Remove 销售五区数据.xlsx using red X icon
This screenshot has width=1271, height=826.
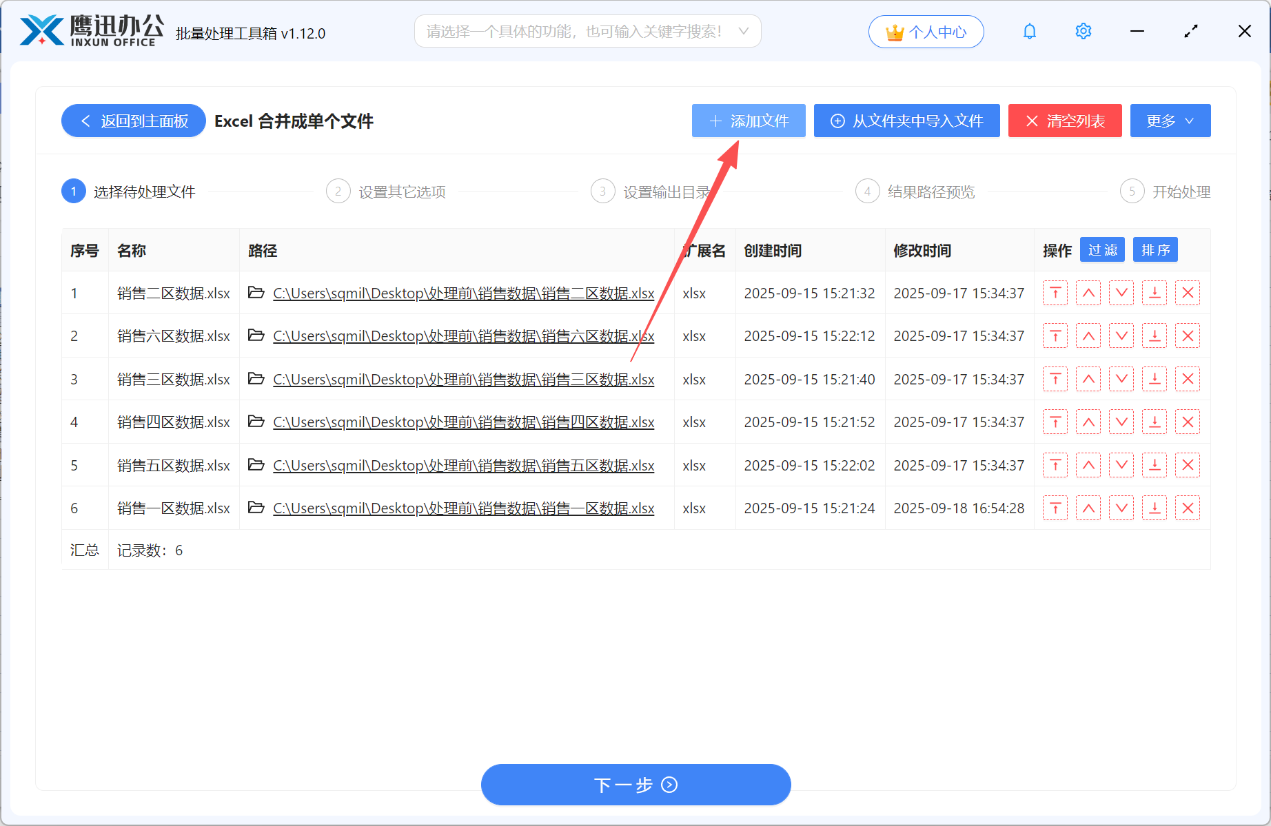coord(1188,465)
